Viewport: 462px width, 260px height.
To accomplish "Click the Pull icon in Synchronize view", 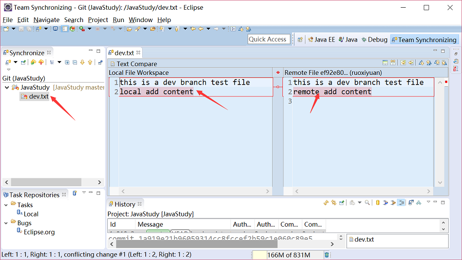I will (33, 62).
